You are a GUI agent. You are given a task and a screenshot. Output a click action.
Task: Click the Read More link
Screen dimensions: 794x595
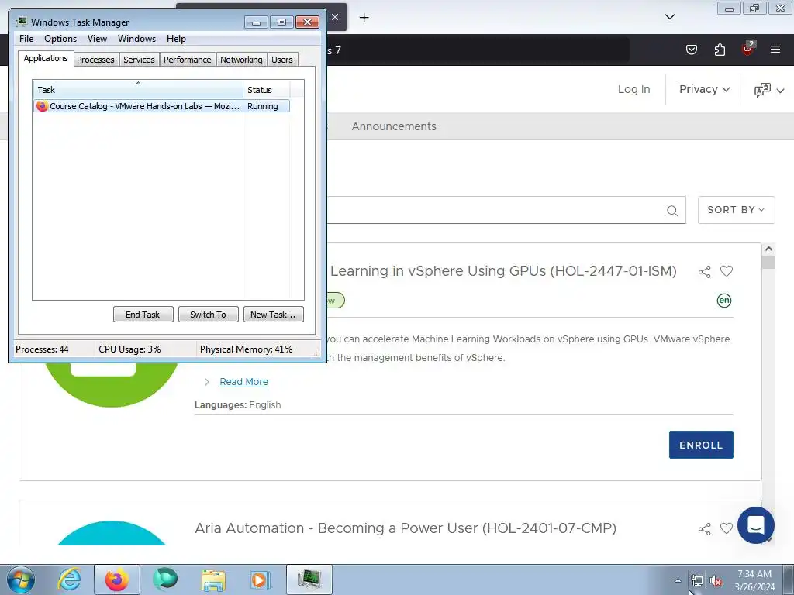pos(243,382)
